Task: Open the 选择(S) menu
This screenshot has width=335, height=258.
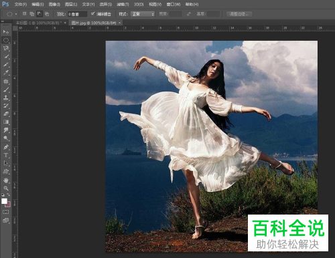Action: (x=106, y=4)
